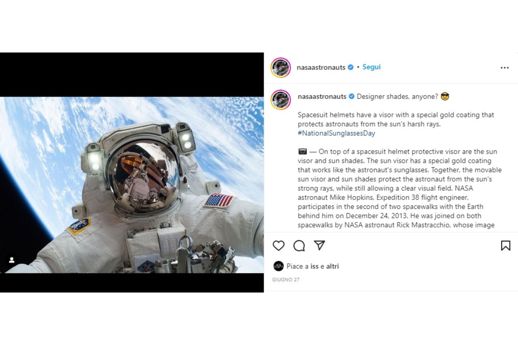Show tagged people icon on photo

12,260
